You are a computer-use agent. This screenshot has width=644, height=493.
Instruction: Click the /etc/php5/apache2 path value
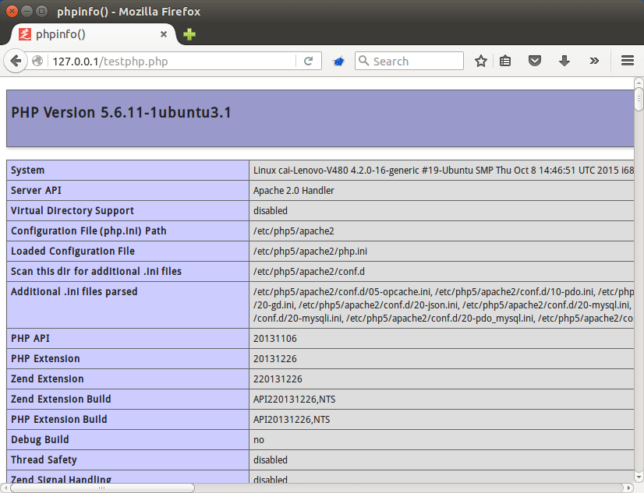coord(294,231)
